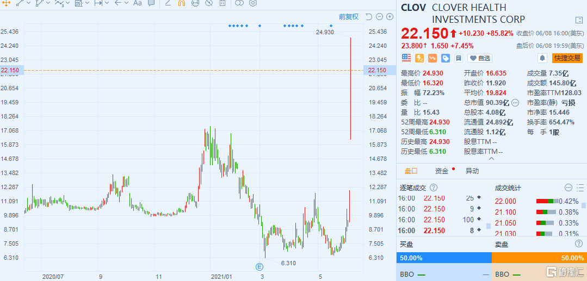
Task: Select the arrow annotation tool
Action: (118, 3)
